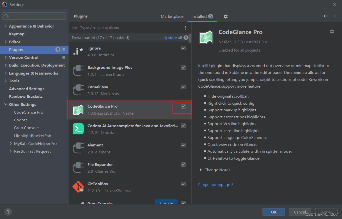The image size is (342, 219).
Task: Toggle the Grep Console plugin checkbox
Action: click(x=183, y=202)
